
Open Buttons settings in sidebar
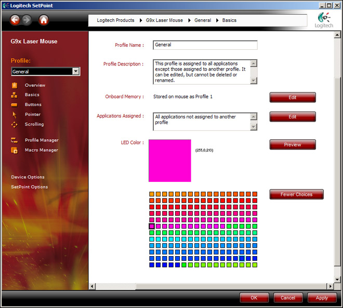pos(33,104)
